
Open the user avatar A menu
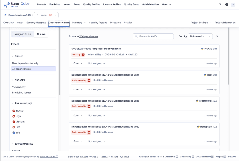tap(233, 5)
